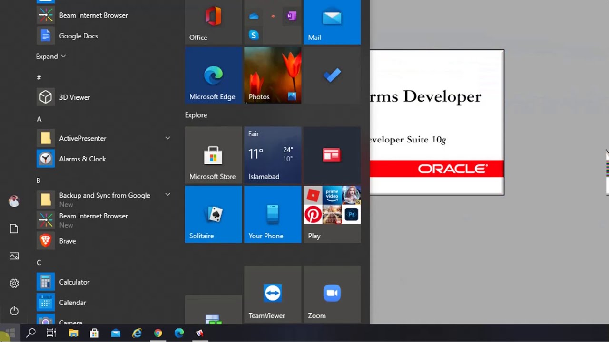This screenshot has height=342, width=609.
Task: Open the TeamViewer tile
Action: [x=273, y=294]
